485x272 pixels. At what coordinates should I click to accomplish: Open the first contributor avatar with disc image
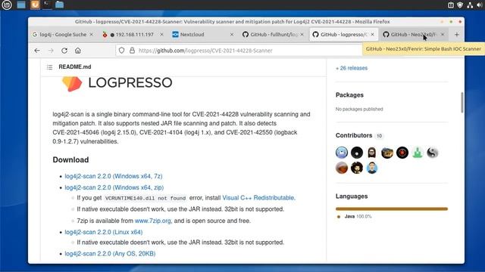click(342, 153)
